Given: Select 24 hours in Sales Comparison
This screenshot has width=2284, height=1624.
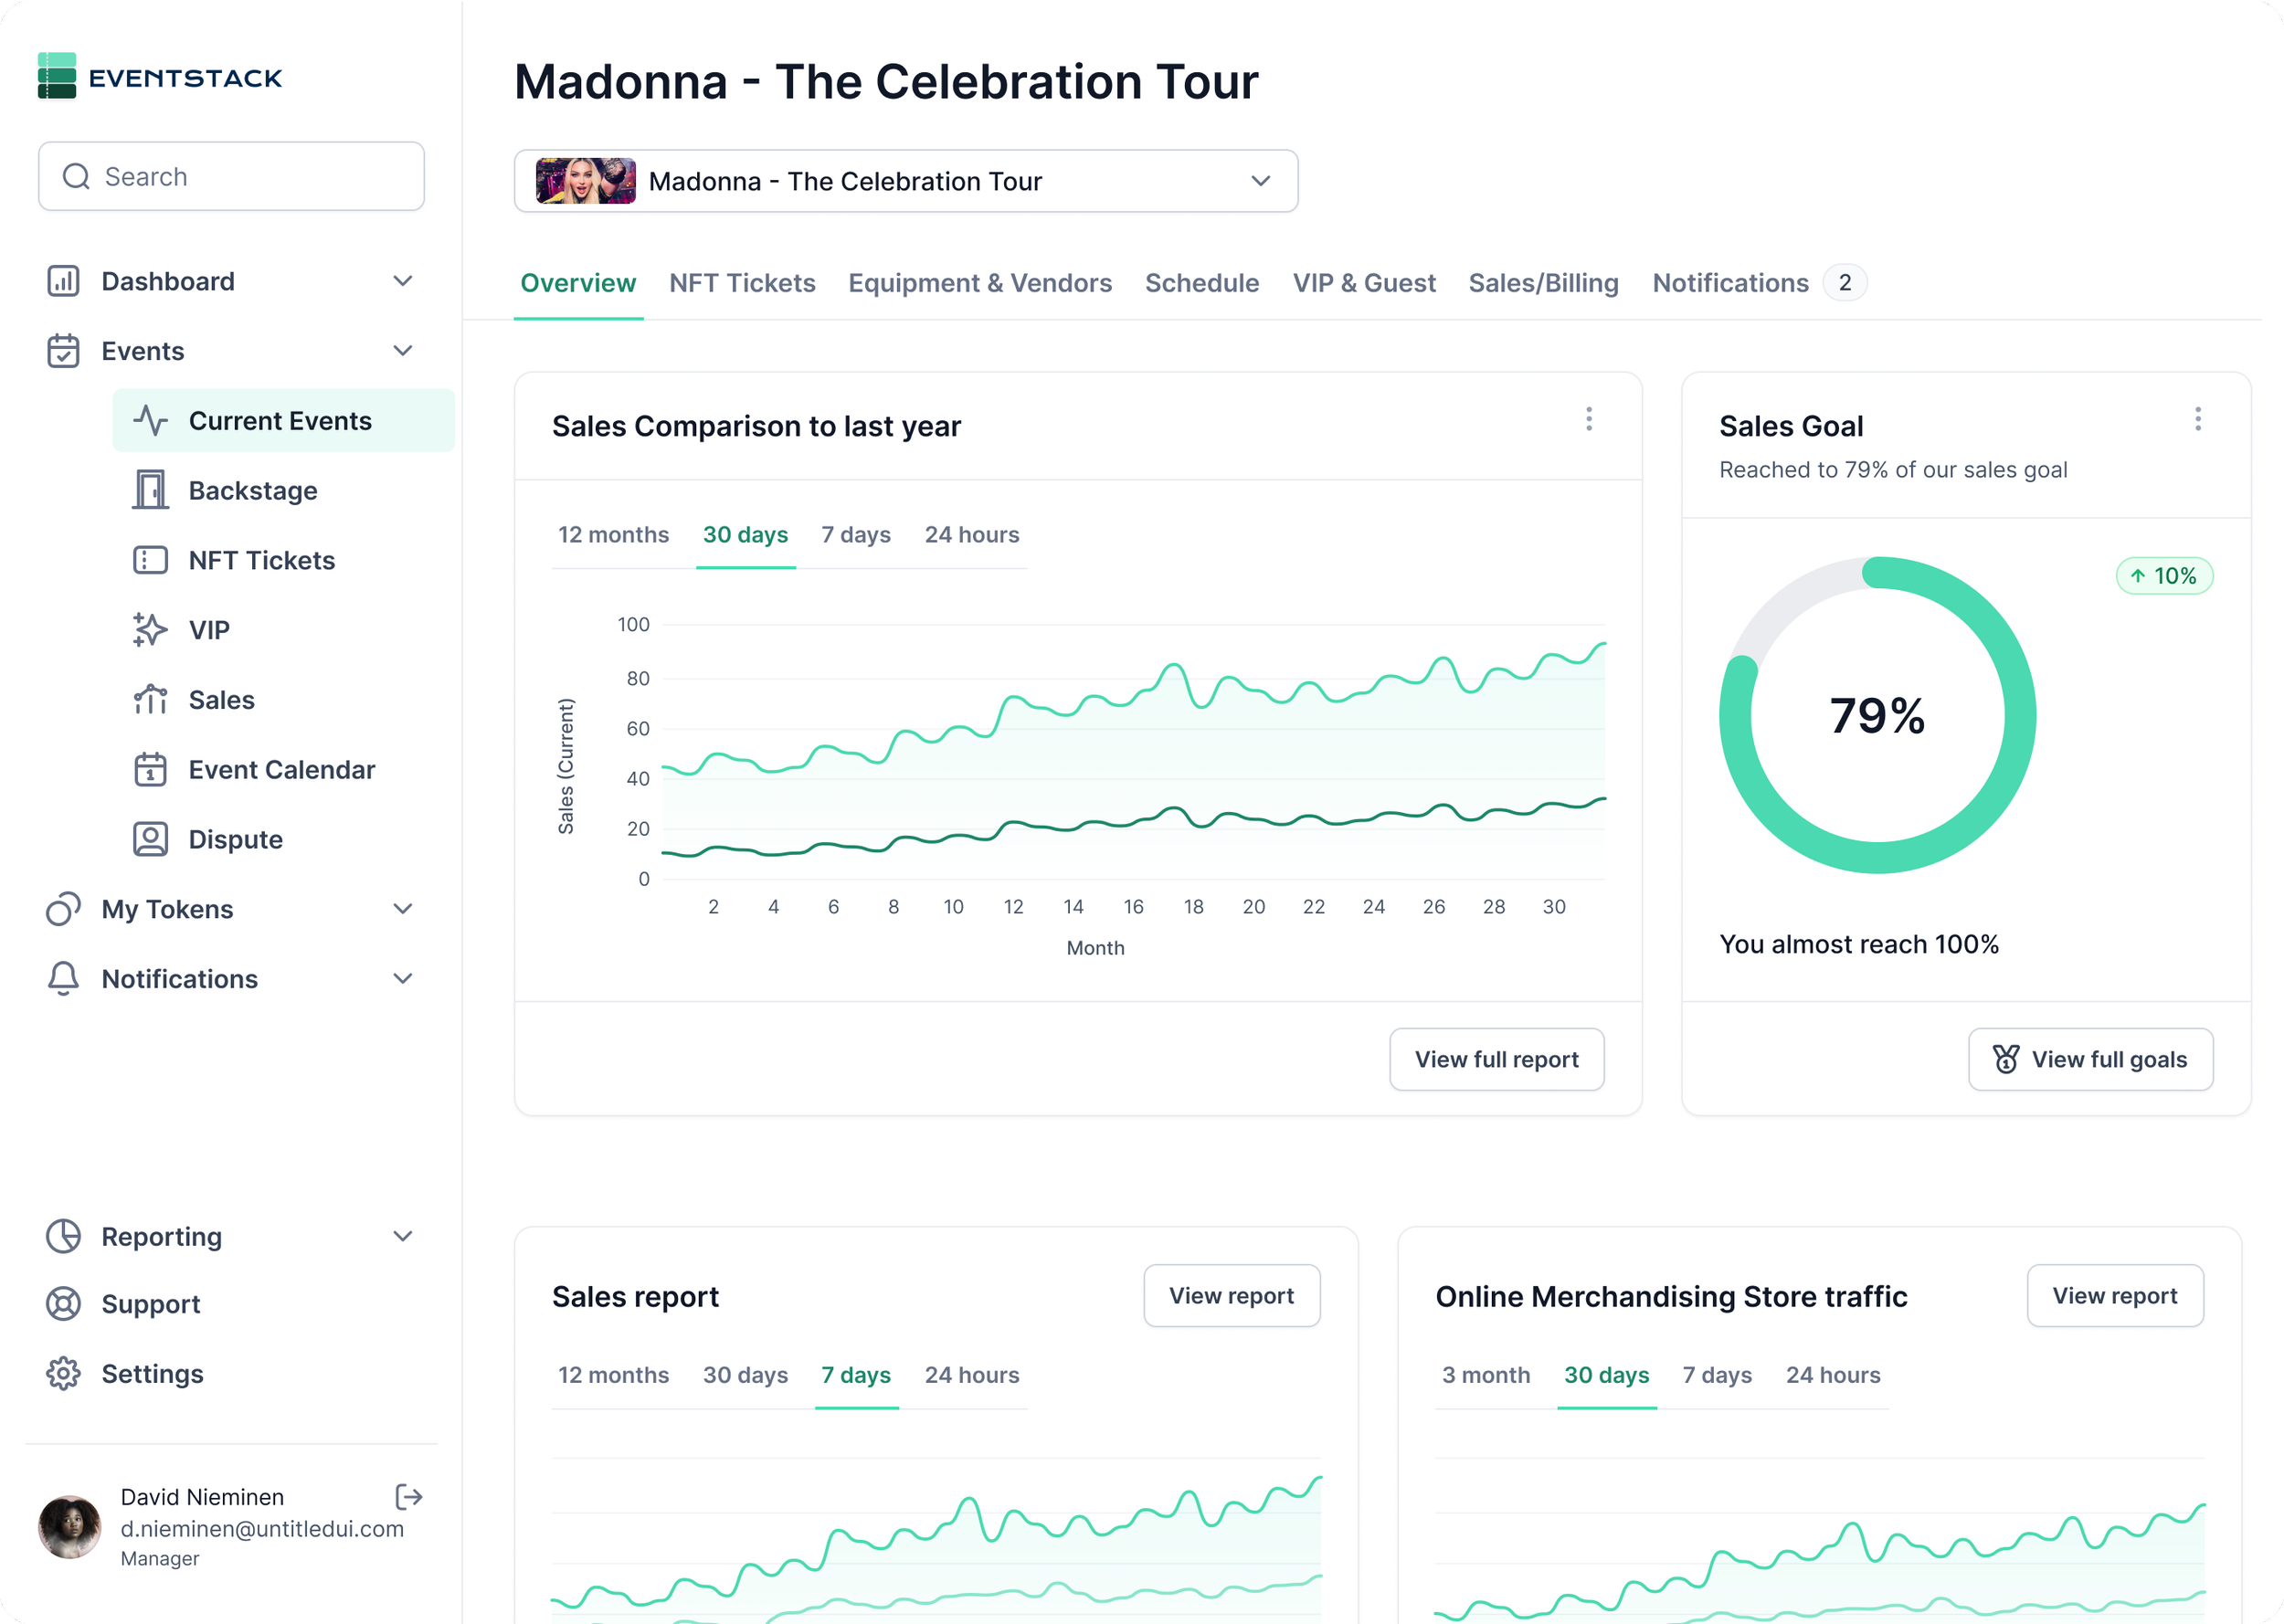Looking at the screenshot, I should click(972, 535).
